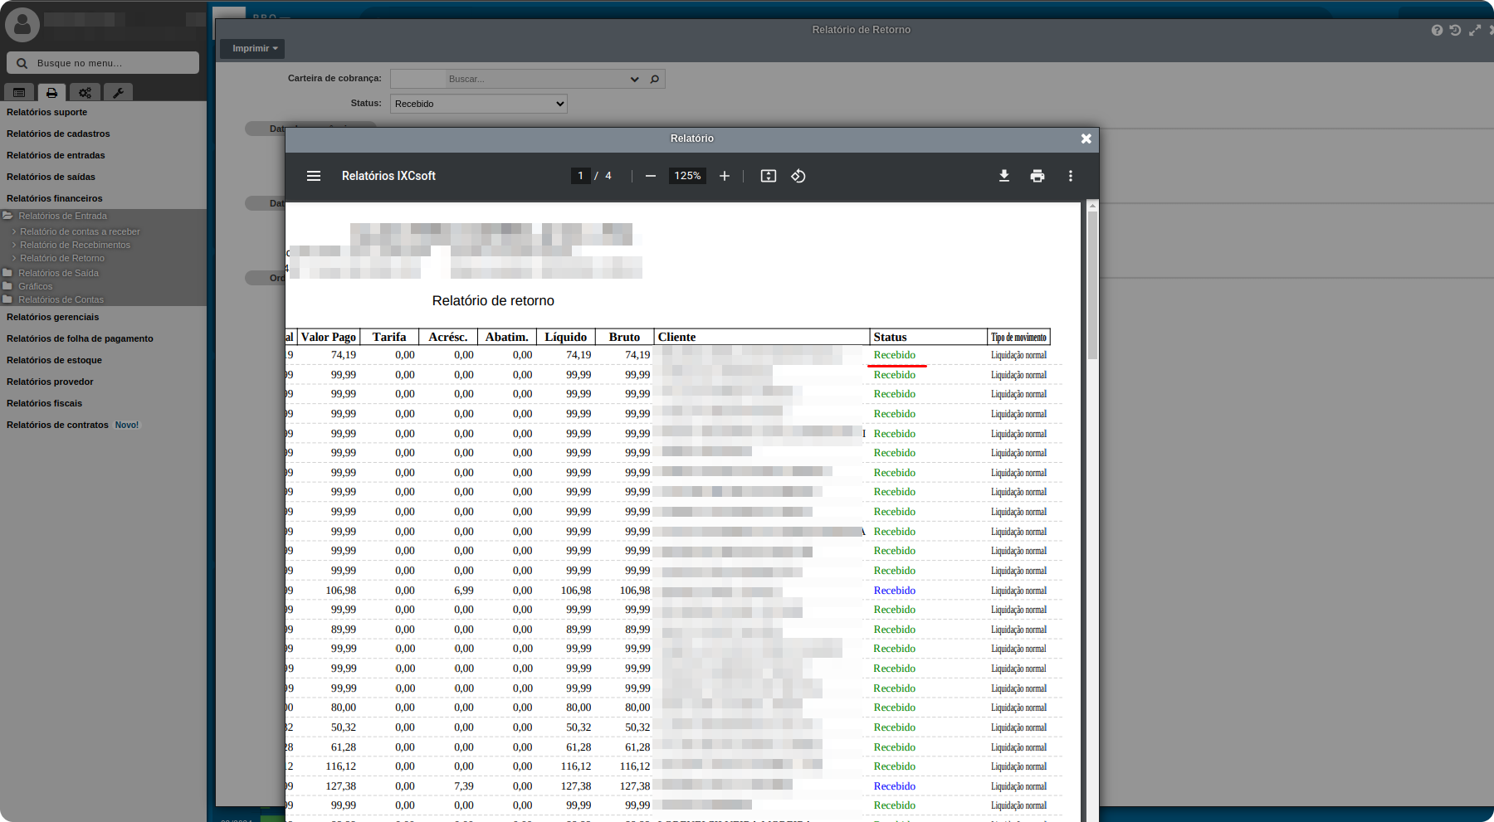The image size is (1494, 822).
Task: Click the Tipo de movimento column header
Action: (x=1018, y=337)
